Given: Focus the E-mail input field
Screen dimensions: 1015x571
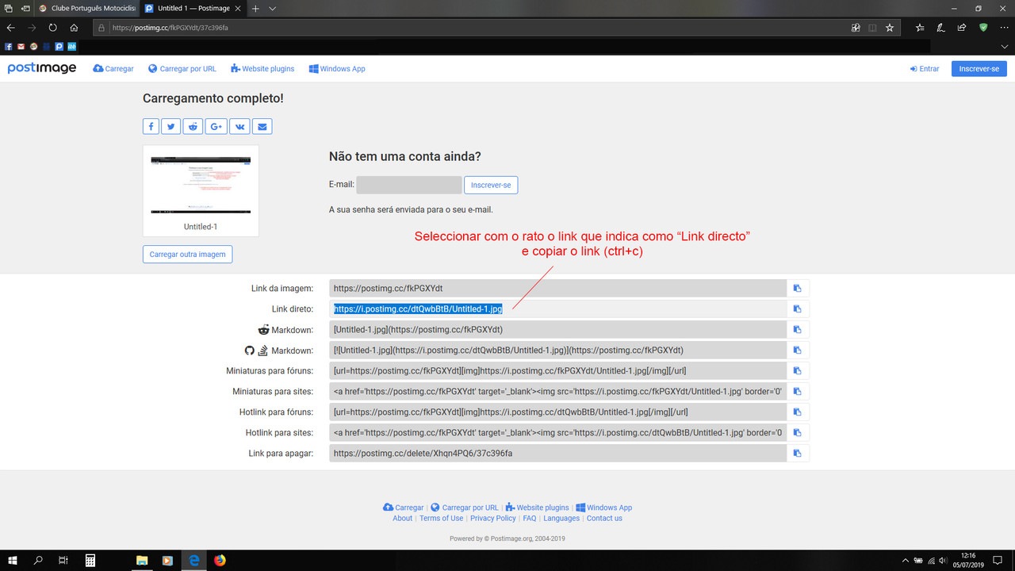Looking at the screenshot, I should coord(409,185).
